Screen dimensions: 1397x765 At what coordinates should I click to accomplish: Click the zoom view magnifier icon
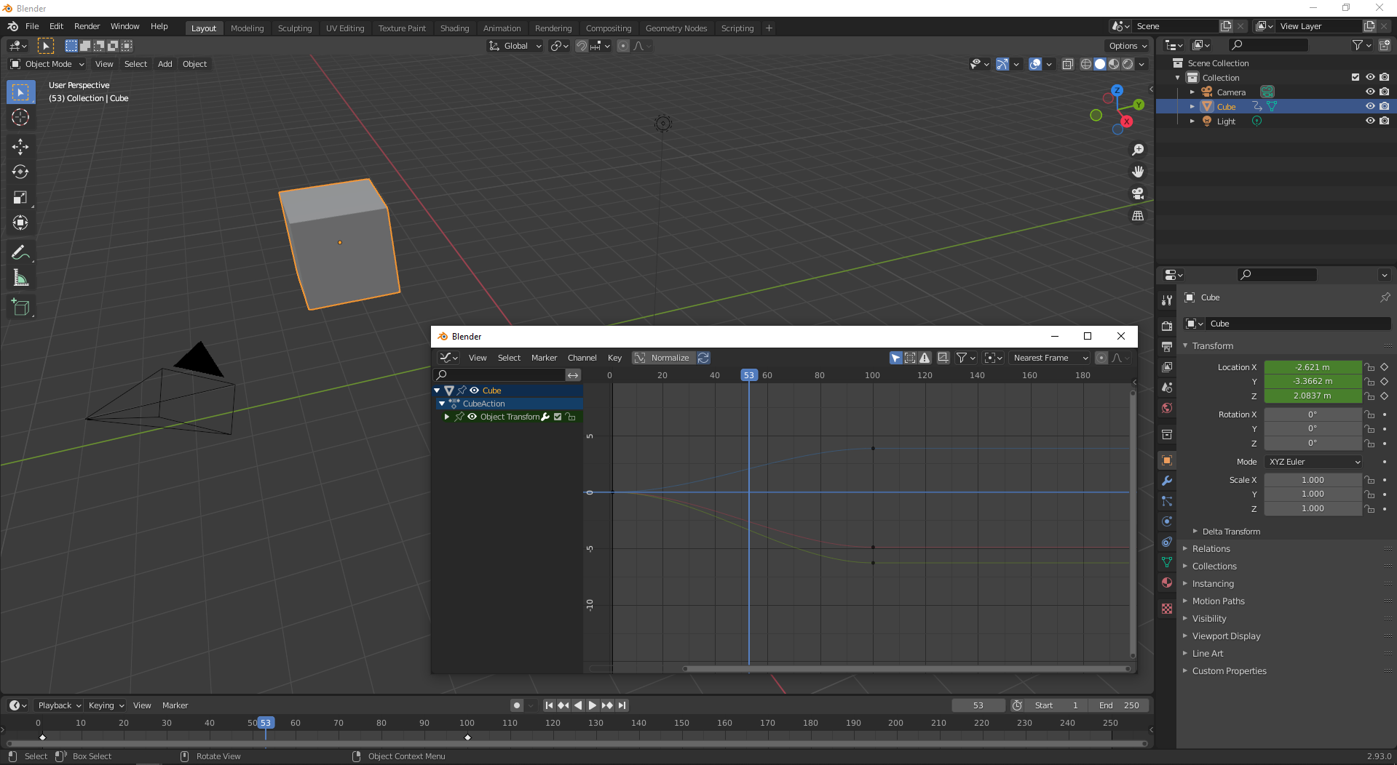pyautogui.click(x=1138, y=150)
